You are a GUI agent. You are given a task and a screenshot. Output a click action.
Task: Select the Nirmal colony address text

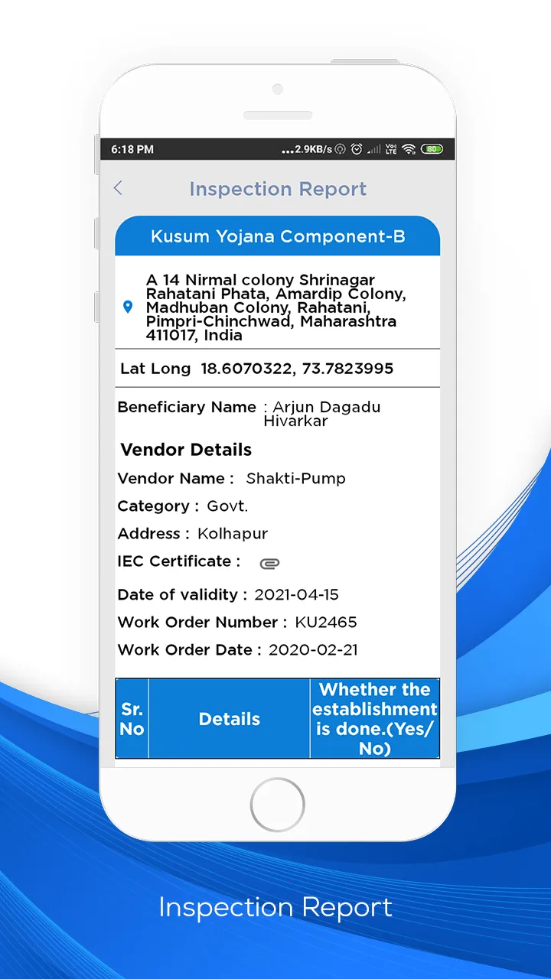click(276, 307)
